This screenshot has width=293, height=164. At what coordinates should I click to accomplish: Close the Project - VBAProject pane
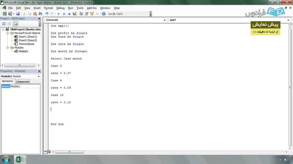pyautogui.click(x=39, y=18)
